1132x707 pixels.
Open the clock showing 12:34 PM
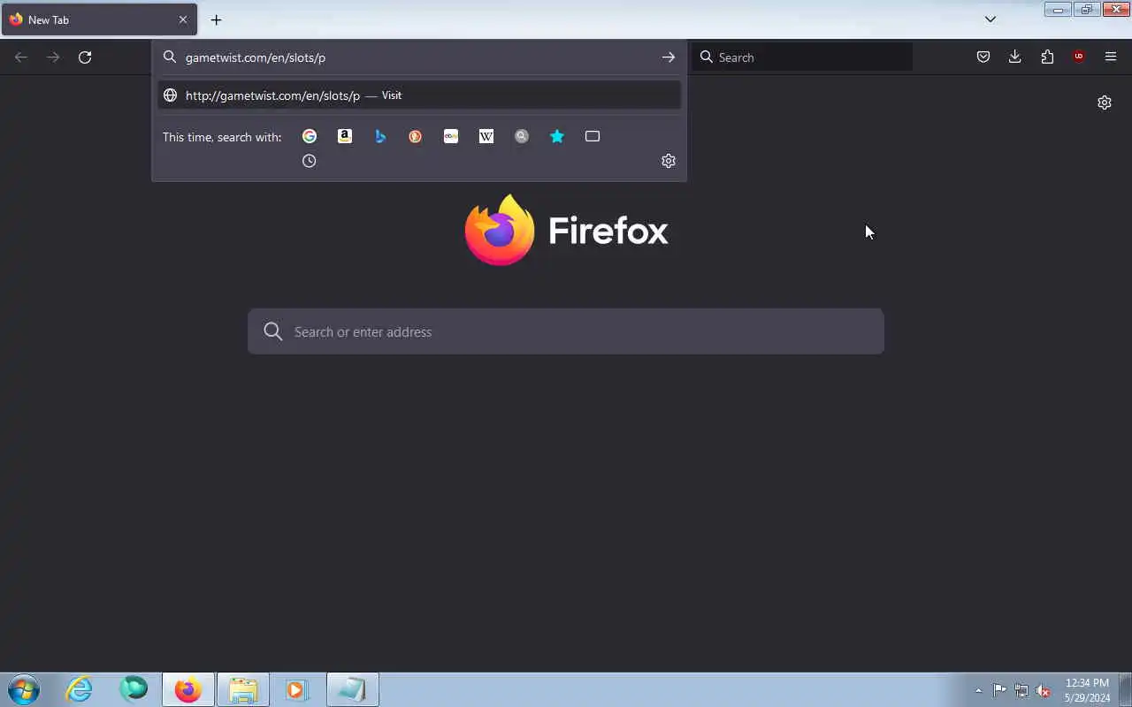coord(1087,690)
